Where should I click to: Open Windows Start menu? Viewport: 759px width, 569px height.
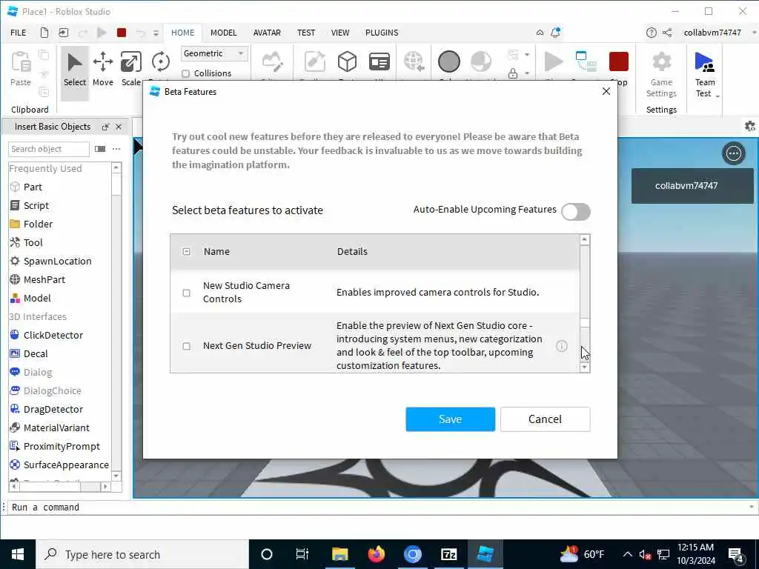click(18, 554)
